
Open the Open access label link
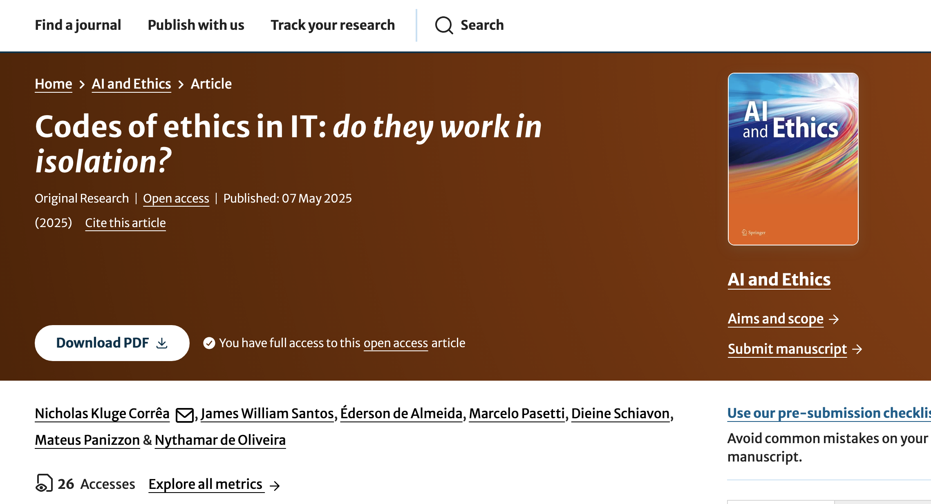pyautogui.click(x=176, y=198)
